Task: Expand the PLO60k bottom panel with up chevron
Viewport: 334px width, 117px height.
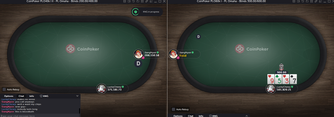Action: 247,116
